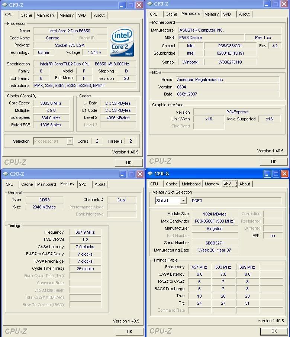Click the FSB:DRAM 1:2 value
Viewport: 290px width, 337px height.
pyautogui.click(x=85, y=240)
